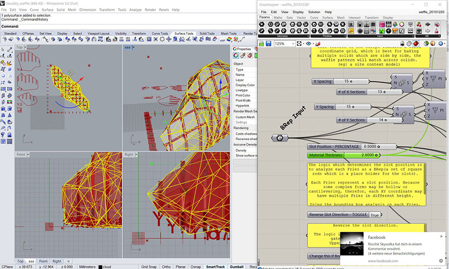
Task: Open dropdown next to blue preview sphere
Action: click(445, 43)
